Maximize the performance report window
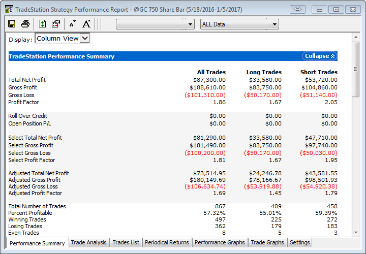The width and height of the screenshot is (366, 254). click(x=336, y=10)
